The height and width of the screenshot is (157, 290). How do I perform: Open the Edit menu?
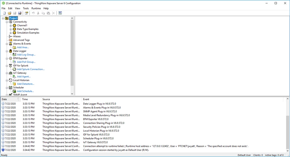point(10,8)
